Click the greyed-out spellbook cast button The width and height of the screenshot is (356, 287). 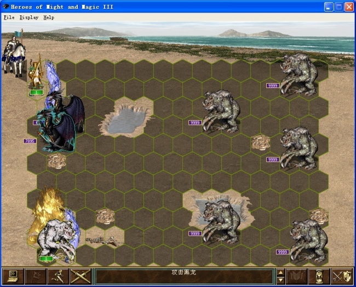click(296, 277)
